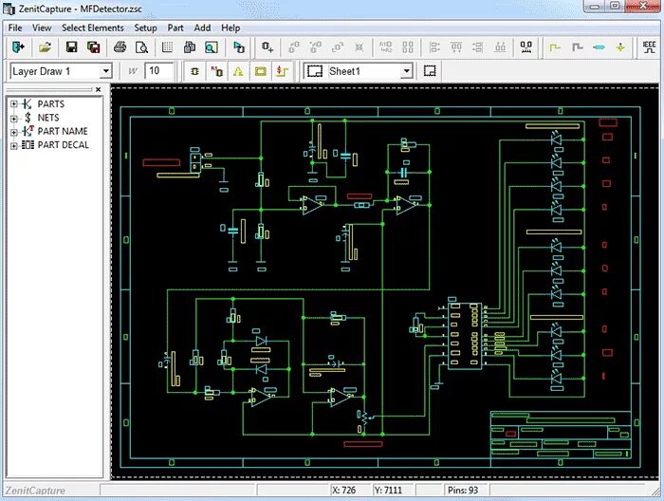Click the Pins: 93 status bar entry
This screenshot has height=501, width=664.
pos(463,491)
